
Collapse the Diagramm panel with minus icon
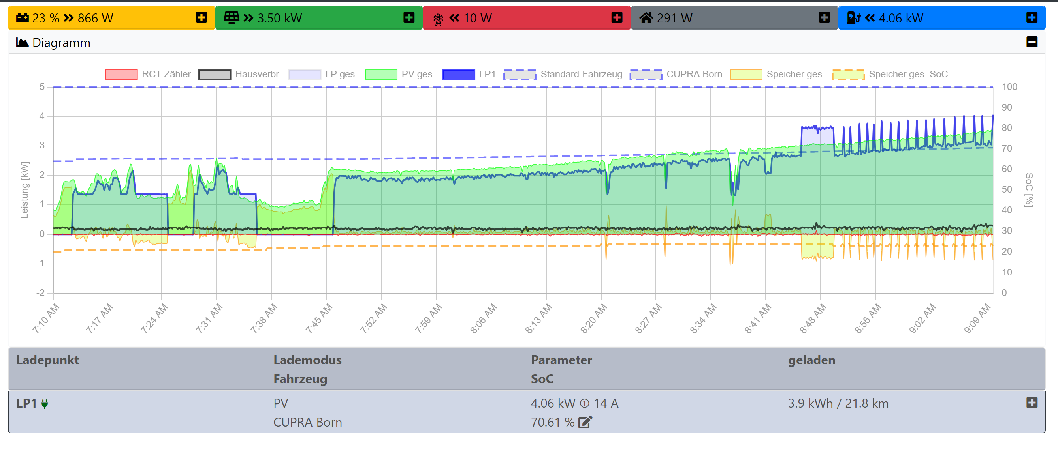pyautogui.click(x=1031, y=42)
